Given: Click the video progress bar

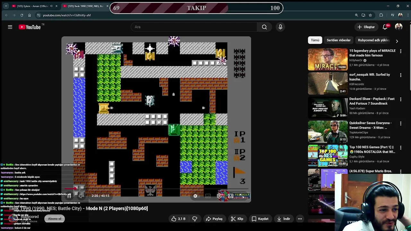Looking at the screenshot, I should pos(156,189).
